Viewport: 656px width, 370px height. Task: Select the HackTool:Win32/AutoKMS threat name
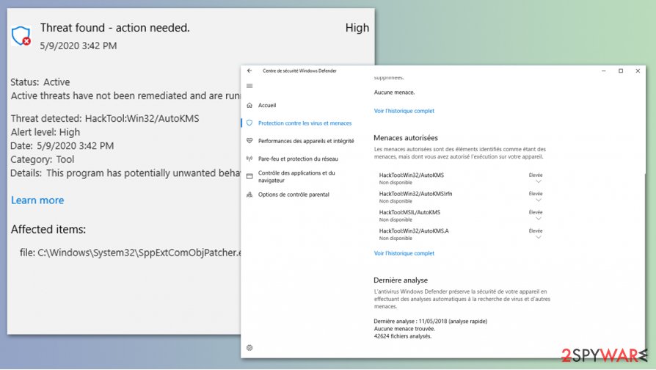tap(411, 175)
